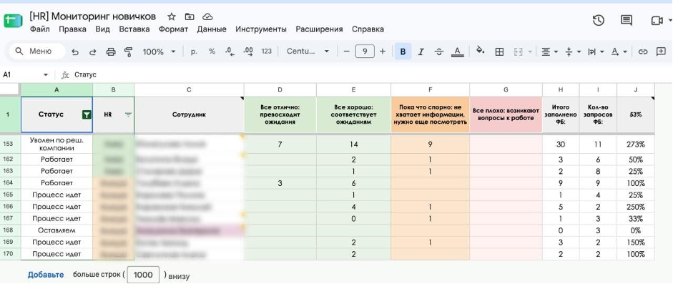Open Данные menu

pyautogui.click(x=212, y=29)
